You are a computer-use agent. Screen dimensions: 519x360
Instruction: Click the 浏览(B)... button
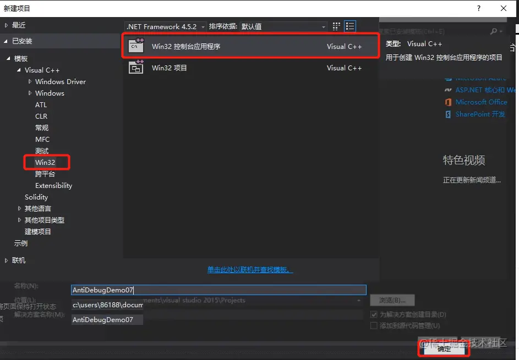392,300
